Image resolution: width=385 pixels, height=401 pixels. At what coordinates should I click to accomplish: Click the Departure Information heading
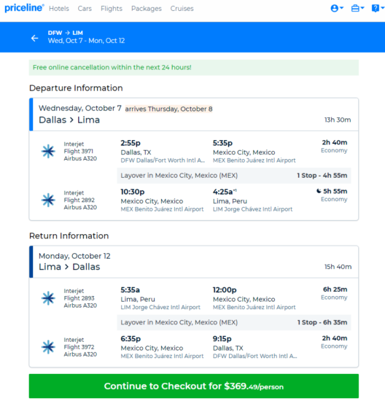click(76, 88)
